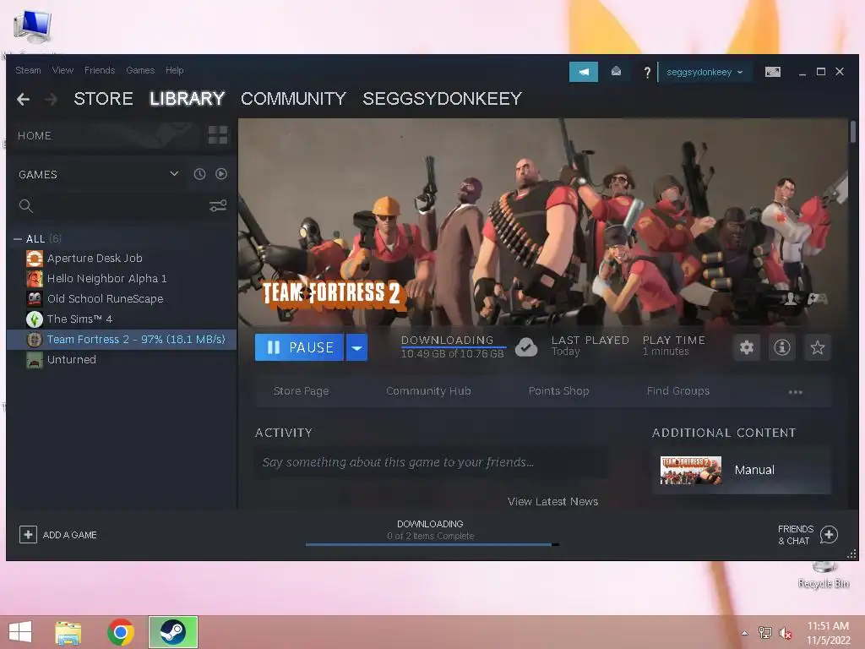Click the downloading size progress bar
This screenshot has height=649, width=865.
point(453,347)
